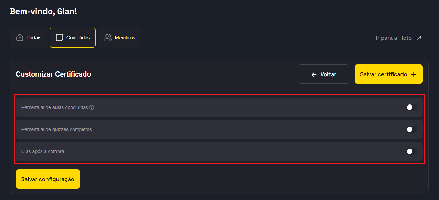Image resolution: width=439 pixels, height=200 pixels.
Task: Click the plus icon on Salvar certificado
Action: click(x=414, y=74)
